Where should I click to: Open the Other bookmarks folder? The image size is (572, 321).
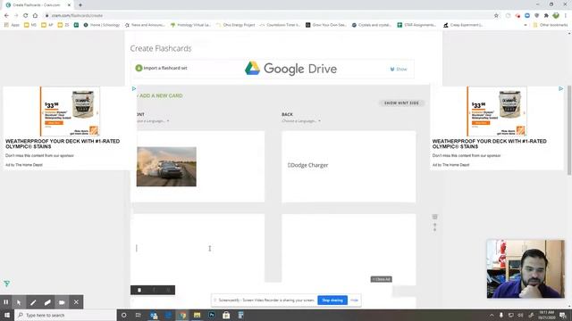[551, 25]
